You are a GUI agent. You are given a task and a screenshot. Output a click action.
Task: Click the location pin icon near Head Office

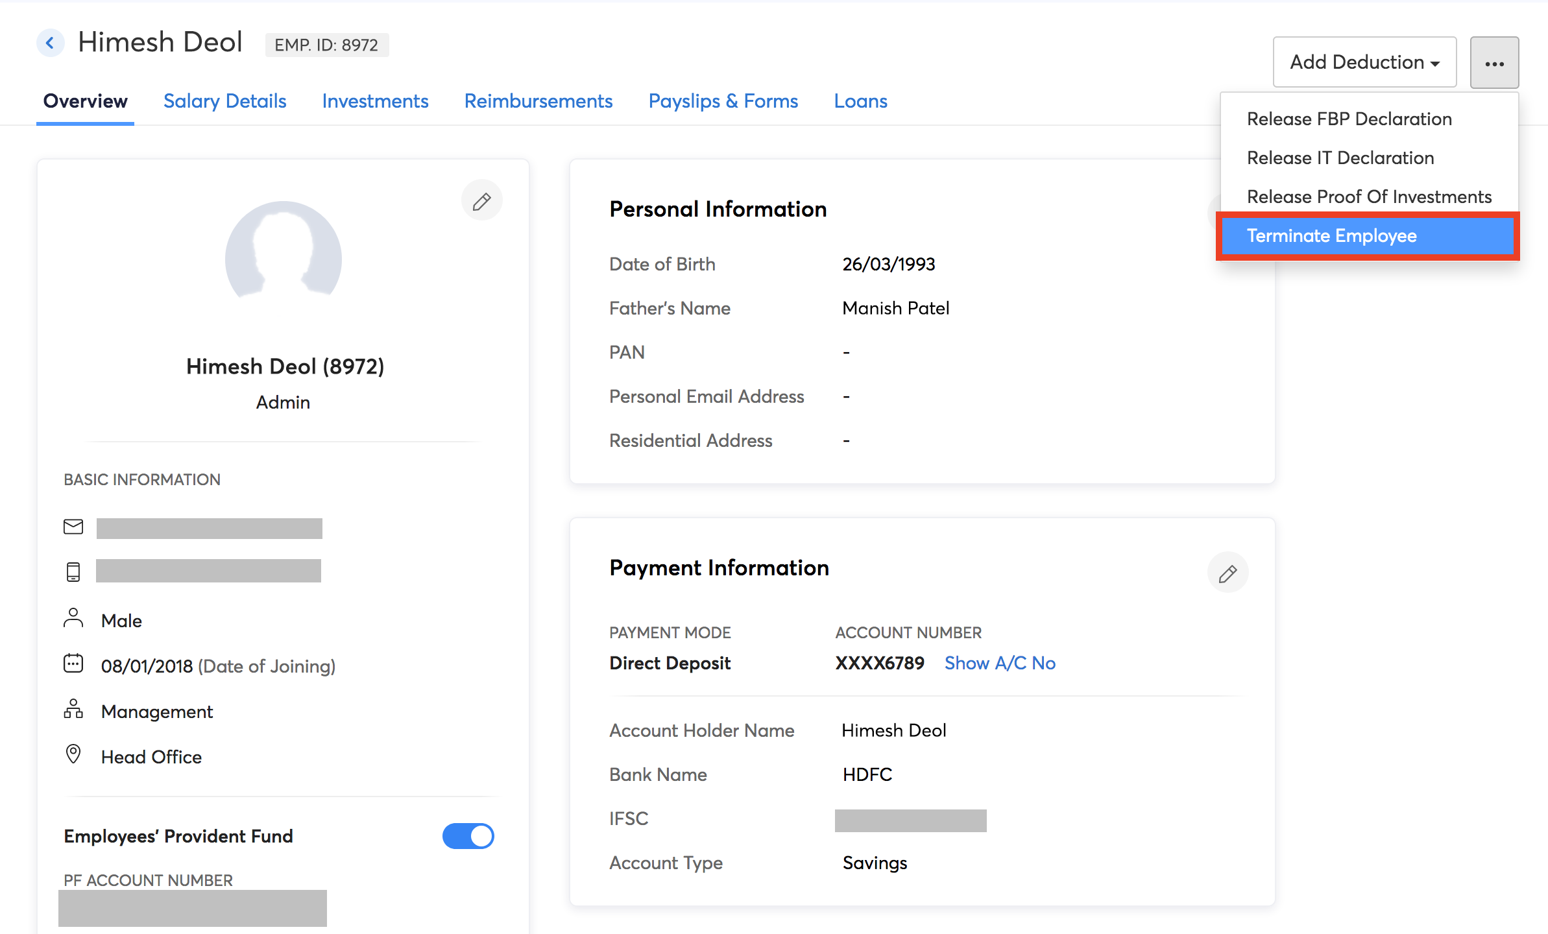73,754
